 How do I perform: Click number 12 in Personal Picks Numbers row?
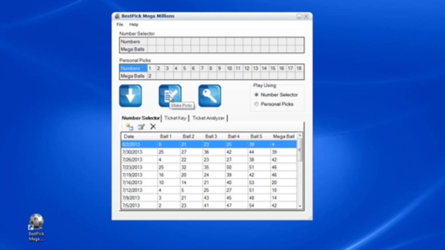[247, 68]
